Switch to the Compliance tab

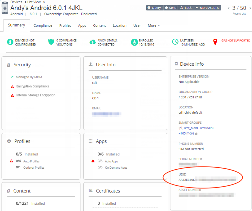[43, 25]
